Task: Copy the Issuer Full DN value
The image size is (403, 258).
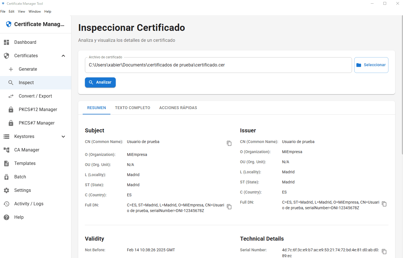Action: 384,204
